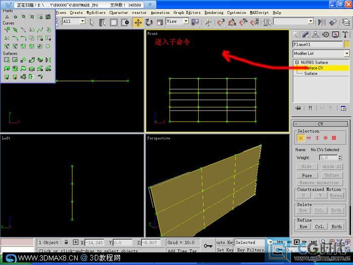
Task: Toggle Window/Crossing selection mode
Action: (x=125, y=22)
